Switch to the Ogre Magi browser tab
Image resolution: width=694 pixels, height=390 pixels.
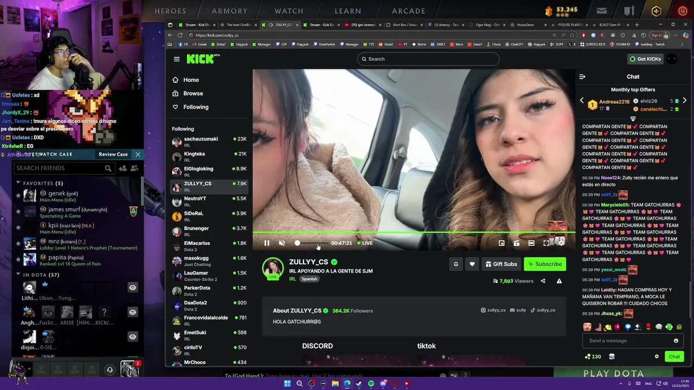(487, 24)
